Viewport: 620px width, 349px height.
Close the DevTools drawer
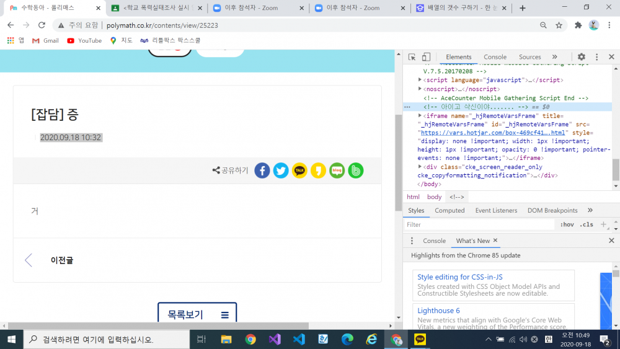pyautogui.click(x=611, y=241)
